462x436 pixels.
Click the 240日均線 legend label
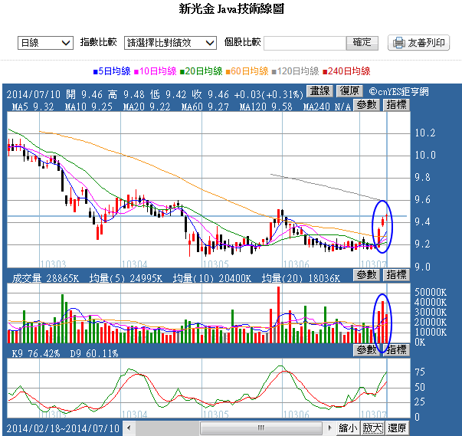coord(349,71)
